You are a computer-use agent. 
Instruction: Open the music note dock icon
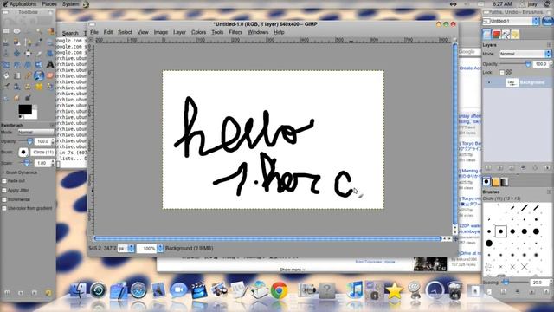(354, 289)
